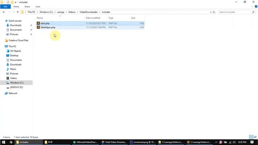Switch to Photoshop unnamed.png taskbar window
Image resolution: width=258 pixels, height=145 pixels.
coord(142,142)
